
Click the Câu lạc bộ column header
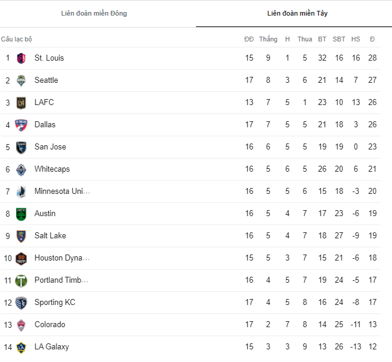pyautogui.click(x=17, y=39)
